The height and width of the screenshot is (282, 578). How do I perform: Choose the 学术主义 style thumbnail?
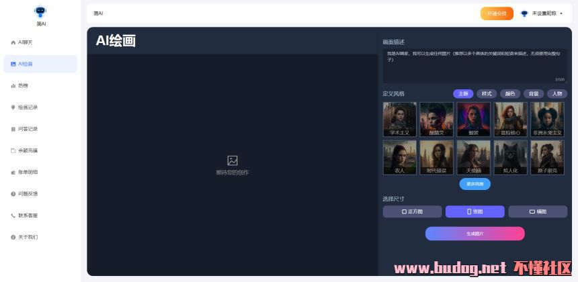(400, 120)
